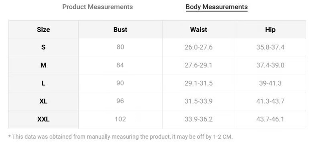Click the Size column header
Viewport: 317px width, 149px height.
[43, 29]
